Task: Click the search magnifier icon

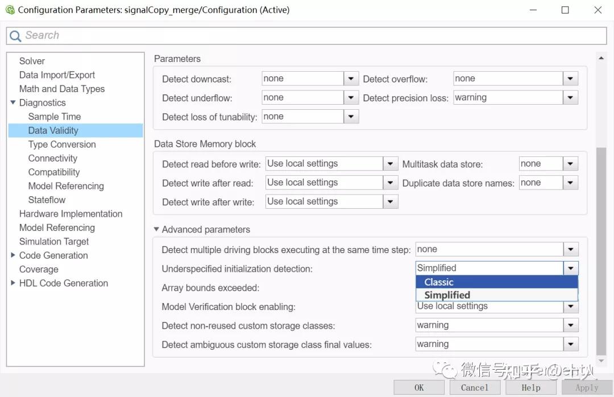Action: click(x=15, y=36)
